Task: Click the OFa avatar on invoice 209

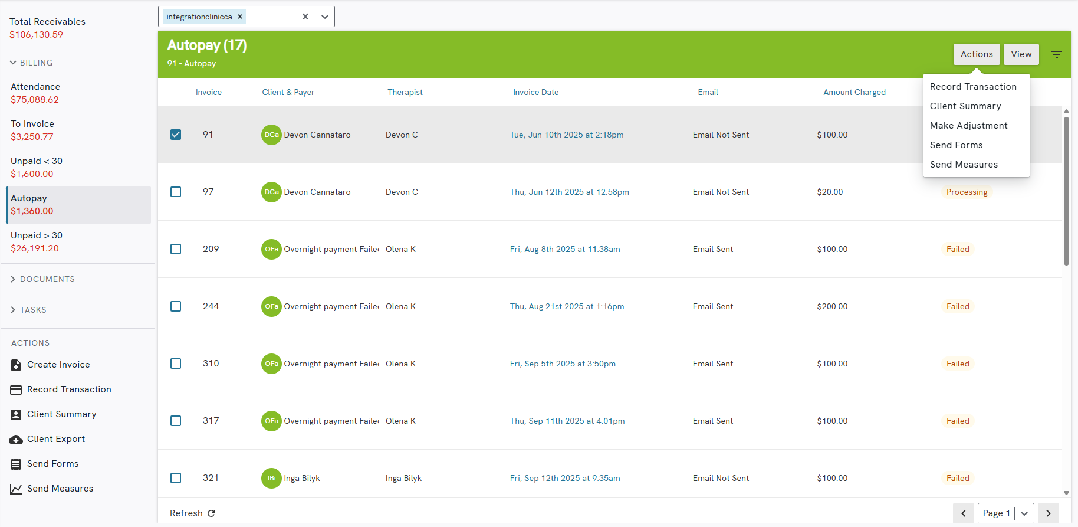Action: coord(271,249)
